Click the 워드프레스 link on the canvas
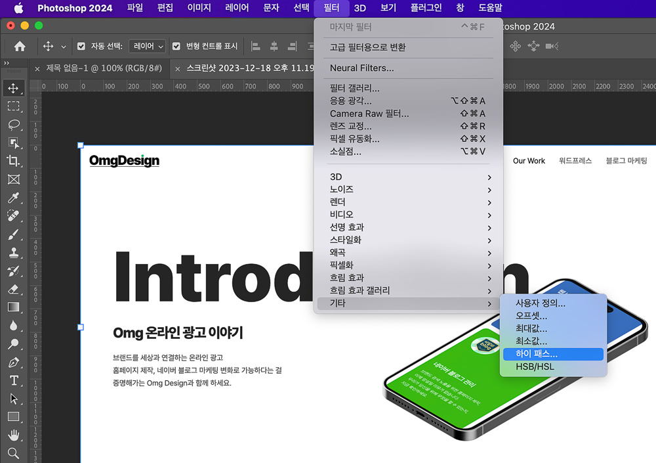Screen dimensions: 656x463 tap(575, 161)
